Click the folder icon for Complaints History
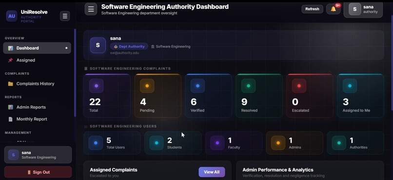Screen dimensions: 393x180 coord(10,84)
